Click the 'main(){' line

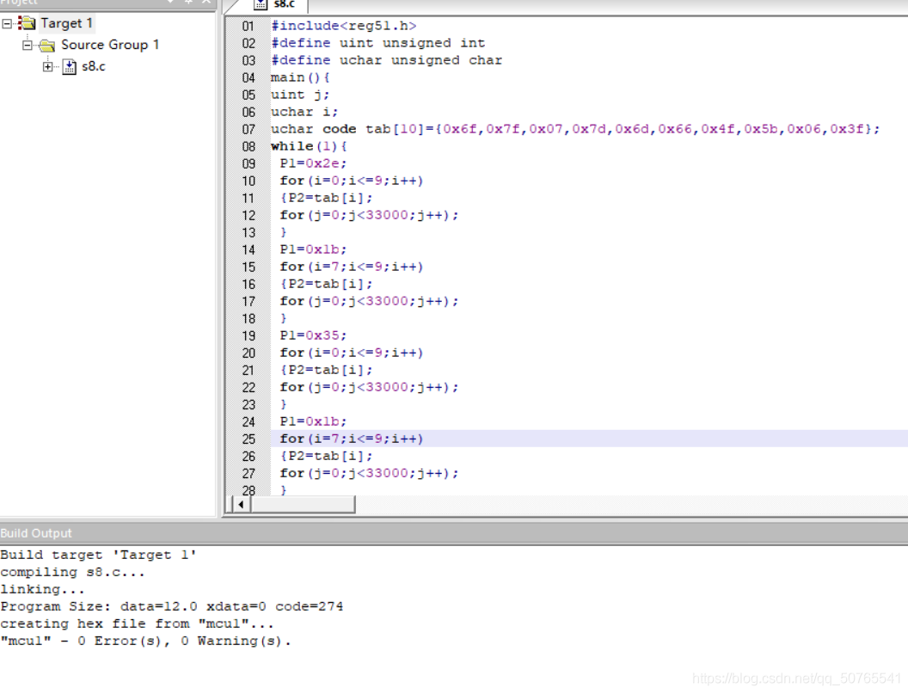(x=300, y=77)
